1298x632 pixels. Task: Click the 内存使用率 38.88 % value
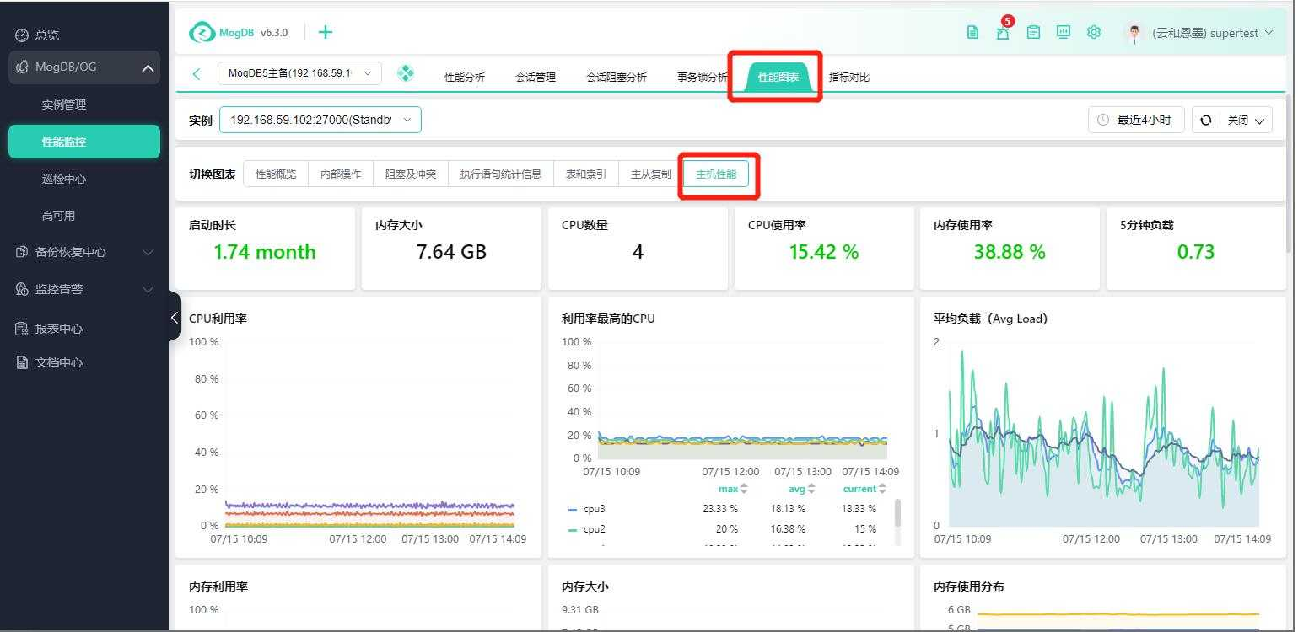point(1010,252)
